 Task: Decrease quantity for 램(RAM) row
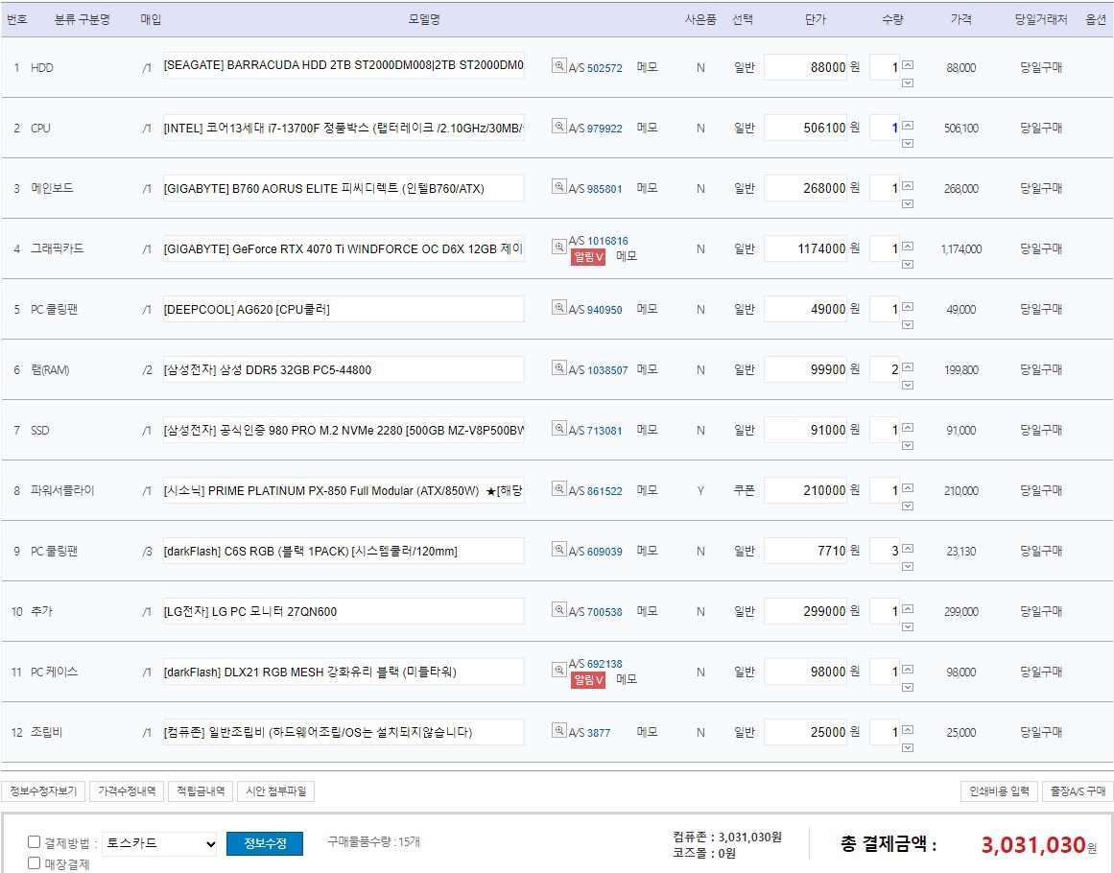pyautogui.click(x=908, y=385)
